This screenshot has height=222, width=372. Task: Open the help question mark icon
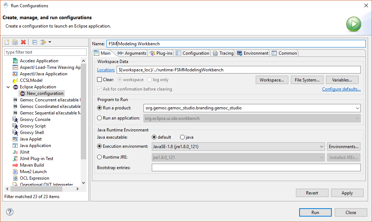point(10,212)
